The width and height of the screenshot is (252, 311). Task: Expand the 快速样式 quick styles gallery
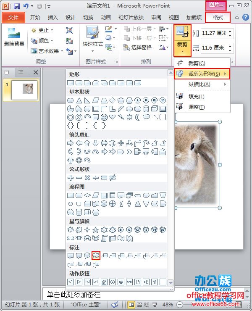click(x=92, y=51)
